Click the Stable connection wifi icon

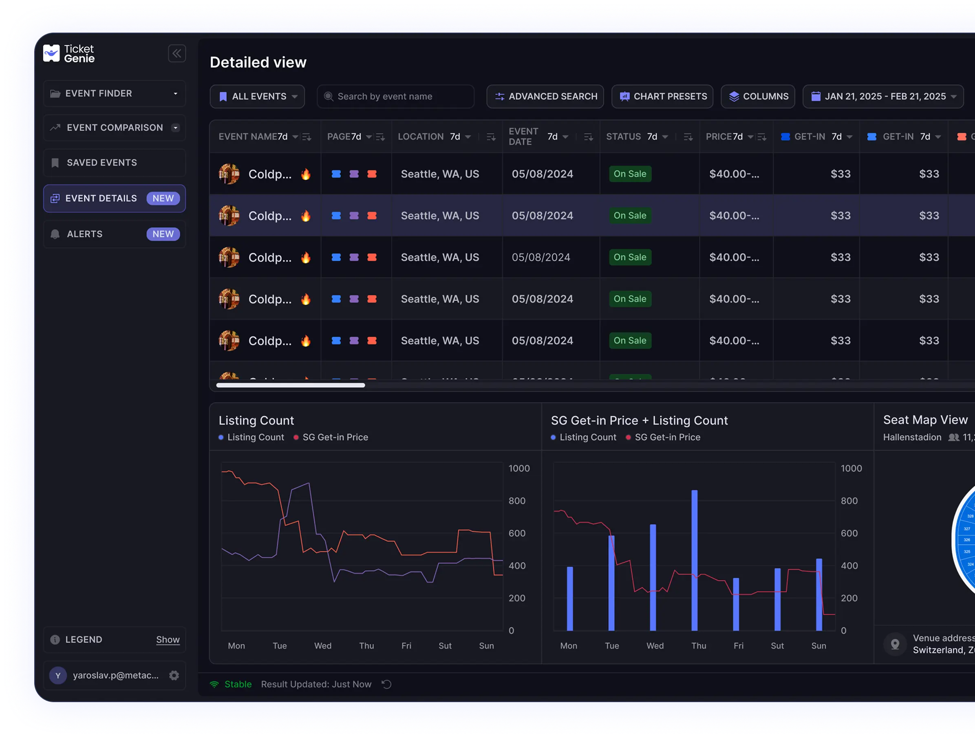pyautogui.click(x=214, y=685)
